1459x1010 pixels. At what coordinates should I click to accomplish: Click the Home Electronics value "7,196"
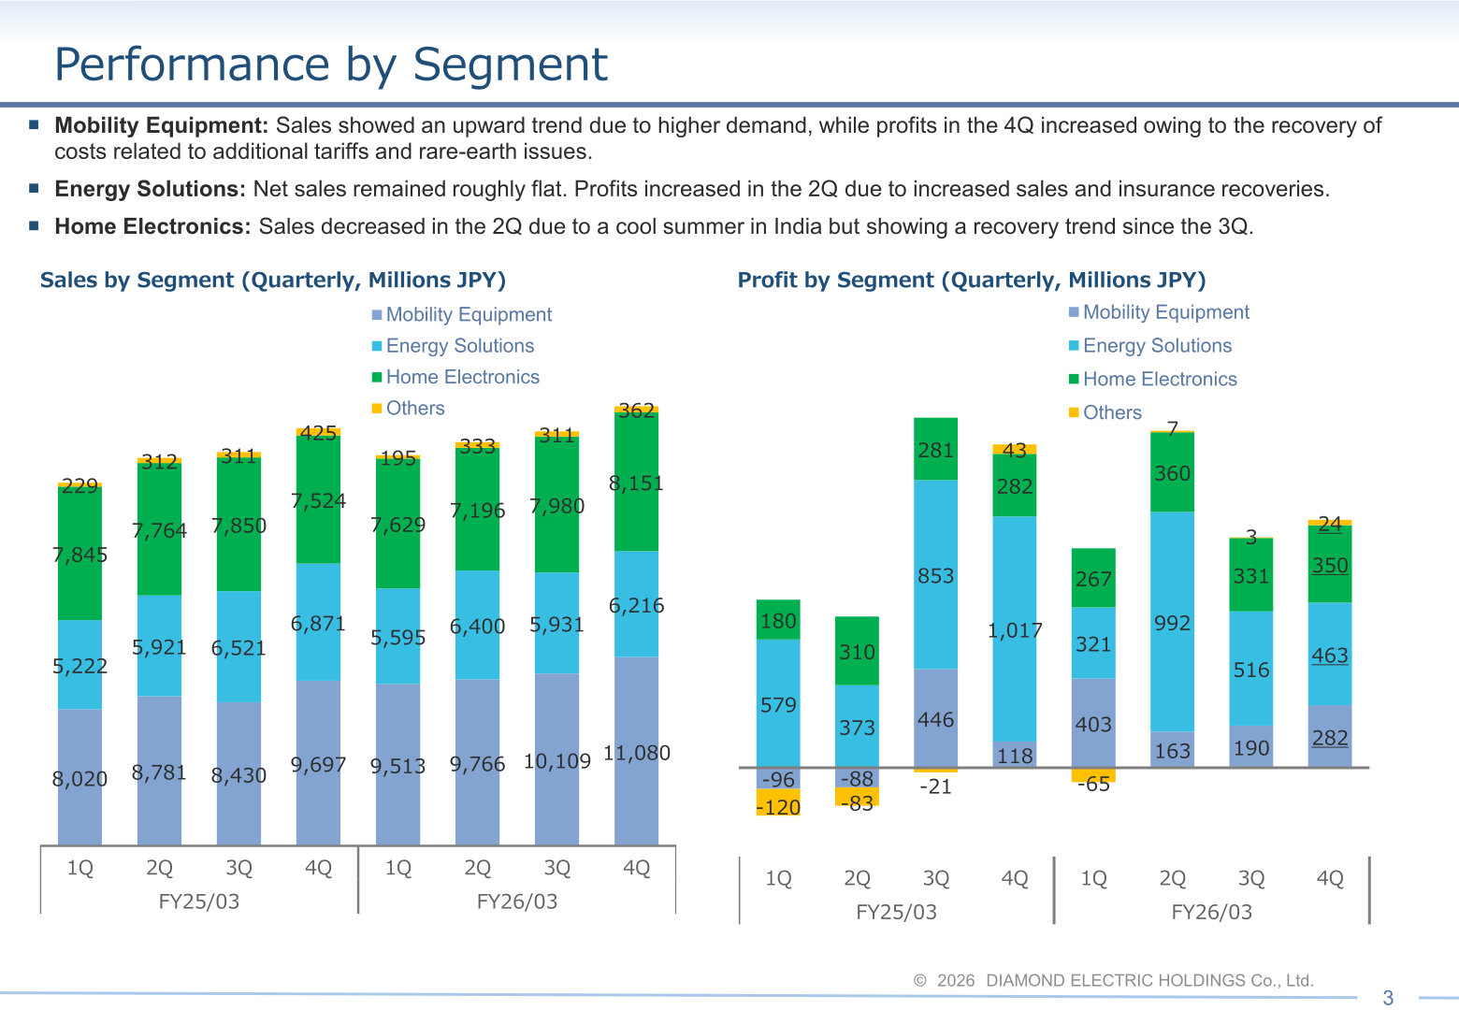pyautogui.click(x=477, y=510)
